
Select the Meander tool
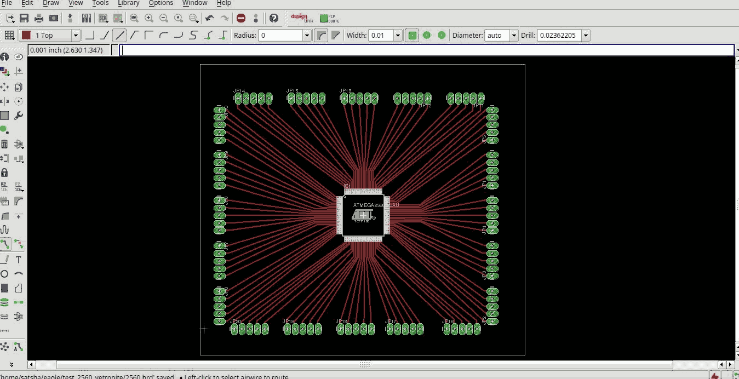(4, 230)
